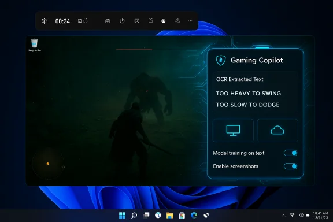
Task: Click the 00:24 timer in Game Bar
Action: click(x=62, y=21)
